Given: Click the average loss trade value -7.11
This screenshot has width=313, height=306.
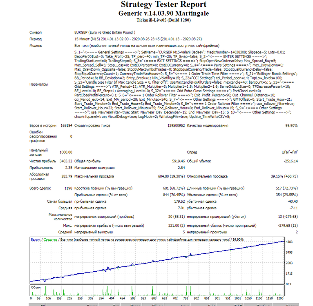Looking at the screenshot, I should (x=294, y=208).
